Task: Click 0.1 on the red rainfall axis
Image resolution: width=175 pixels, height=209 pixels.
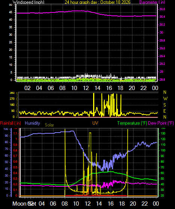Action: (15, 190)
